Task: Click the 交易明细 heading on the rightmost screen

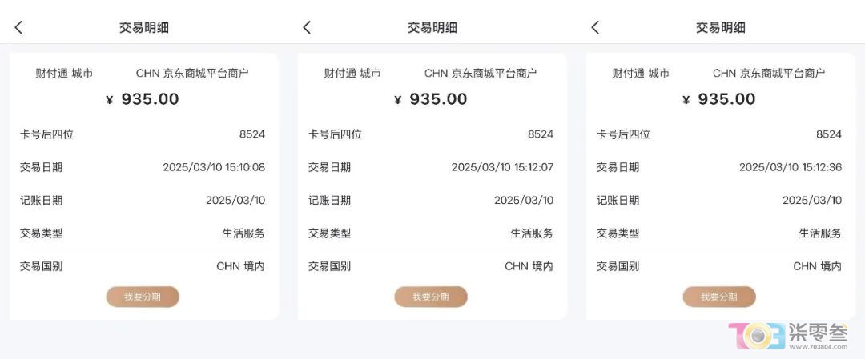Action: pos(721,27)
